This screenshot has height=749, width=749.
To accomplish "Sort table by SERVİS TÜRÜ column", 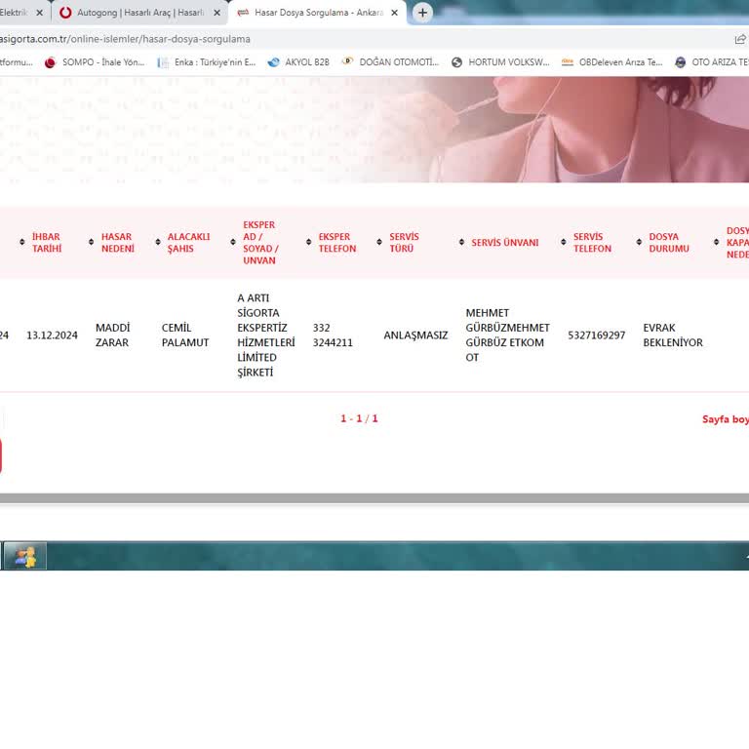I will tap(404, 243).
